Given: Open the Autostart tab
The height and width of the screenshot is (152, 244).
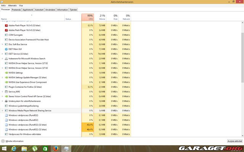Looking at the screenshot, I should click(39, 10).
